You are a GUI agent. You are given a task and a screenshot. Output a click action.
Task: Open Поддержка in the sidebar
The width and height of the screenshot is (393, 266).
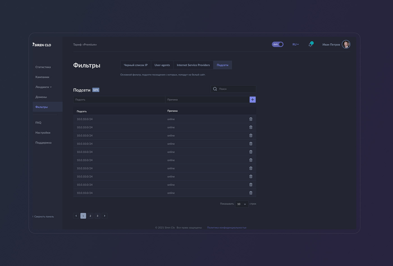(43, 143)
